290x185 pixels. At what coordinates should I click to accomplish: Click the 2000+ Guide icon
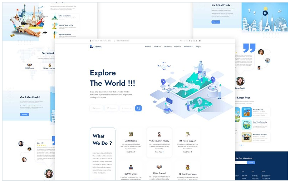(131, 167)
